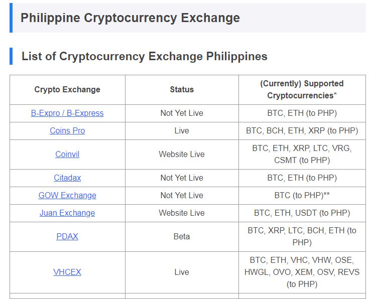Click the Crypto Exchange column header
This screenshot has height=299, width=376.
tap(67, 89)
